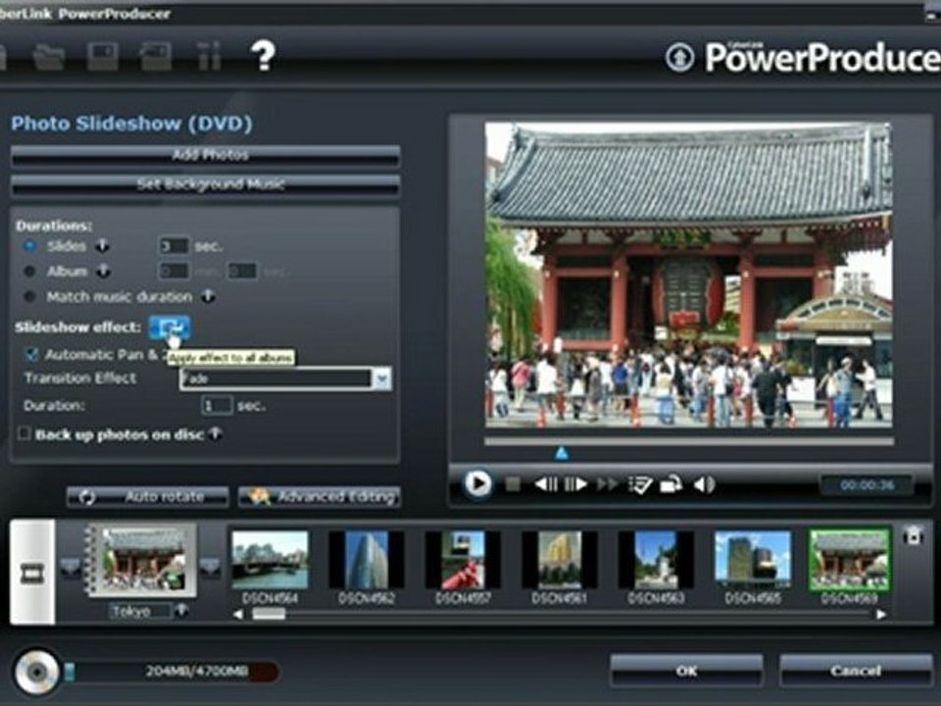Image resolution: width=941 pixels, height=706 pixels.
Task: Select photo thumbnail DSCN4563
Action: pos(656,560)
